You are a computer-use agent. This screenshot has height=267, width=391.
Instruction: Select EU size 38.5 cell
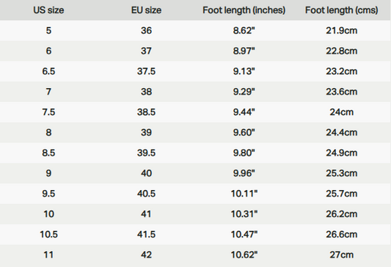(147, 112)
